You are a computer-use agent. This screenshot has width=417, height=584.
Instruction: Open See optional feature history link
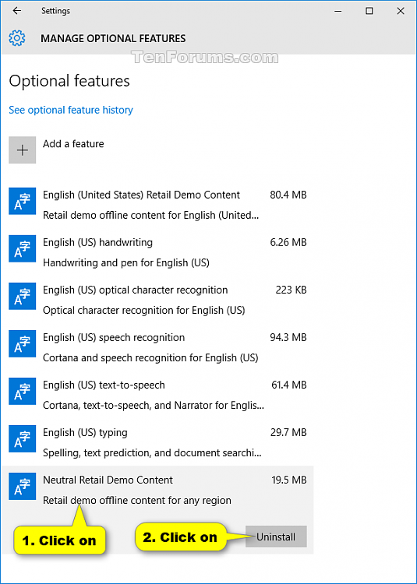coord(71,110)
